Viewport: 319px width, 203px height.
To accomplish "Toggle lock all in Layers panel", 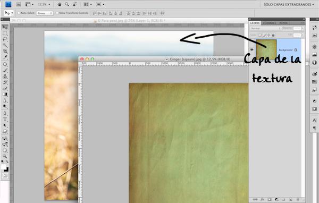I will 273,35.
